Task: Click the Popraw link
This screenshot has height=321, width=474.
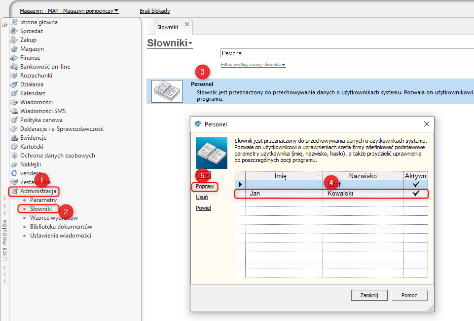Action: (x=205, y=186)
